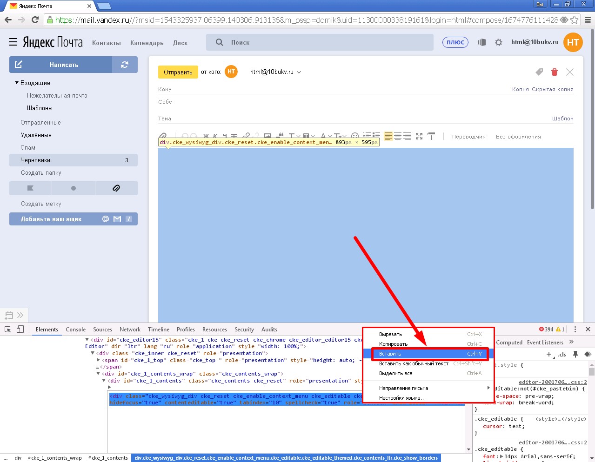Image resolution: width=595 pixels, height=462 pixels.
Task: Collapse the div cke_1_contents_wrap node
Action: 98,374
